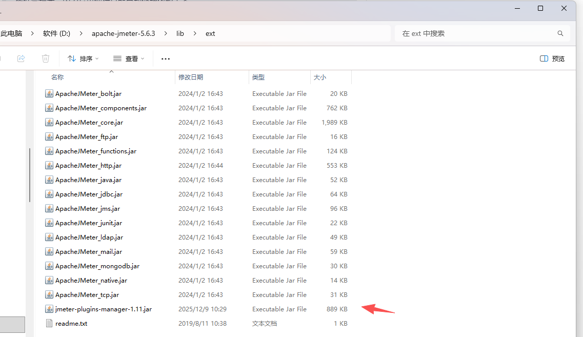The height and width of the screenshot is (337, 583).
Task: Click the file name jmeter-plugins-manager-1.11.jar
Action: [104, 309]
